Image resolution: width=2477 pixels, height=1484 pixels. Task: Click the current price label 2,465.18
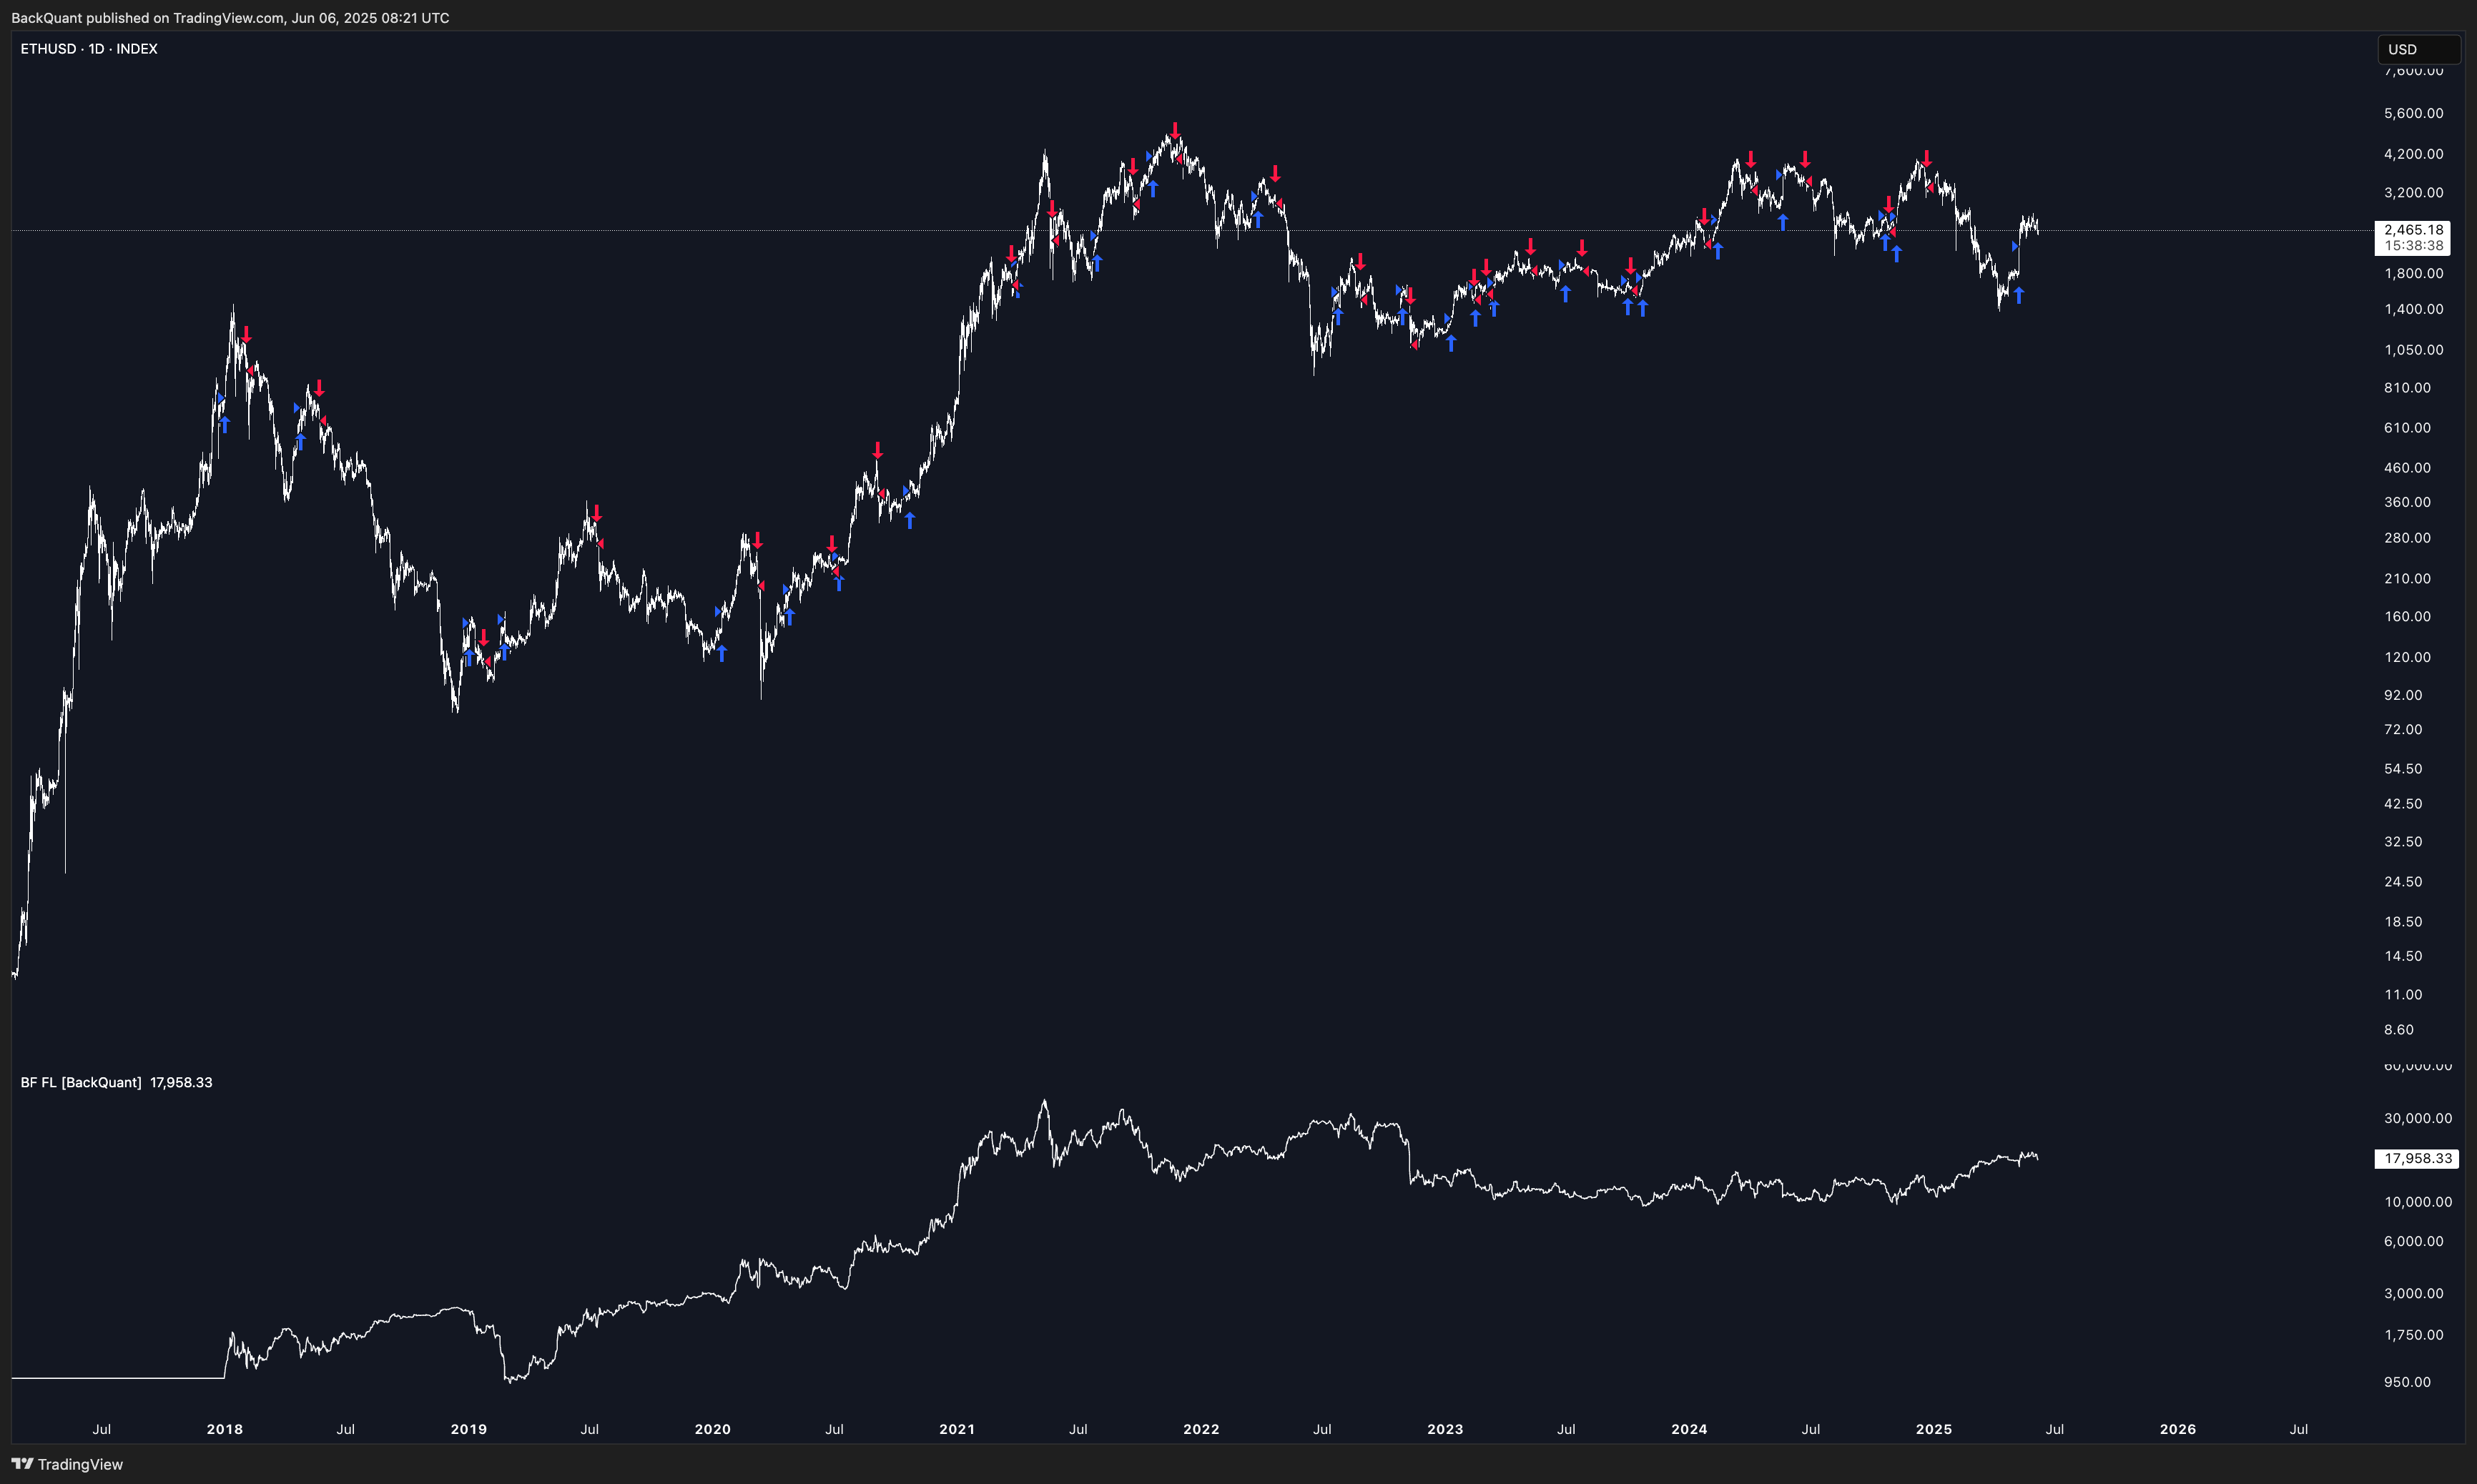[2412, 230]
